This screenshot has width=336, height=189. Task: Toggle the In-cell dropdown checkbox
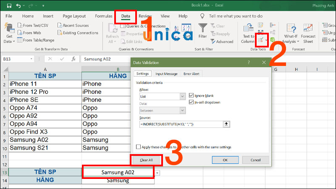pos(191,102)
